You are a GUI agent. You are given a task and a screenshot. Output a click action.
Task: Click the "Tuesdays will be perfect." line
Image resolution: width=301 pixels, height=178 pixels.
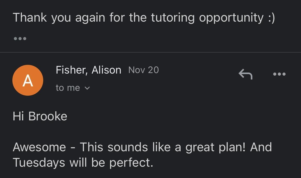tap(83, 163)
